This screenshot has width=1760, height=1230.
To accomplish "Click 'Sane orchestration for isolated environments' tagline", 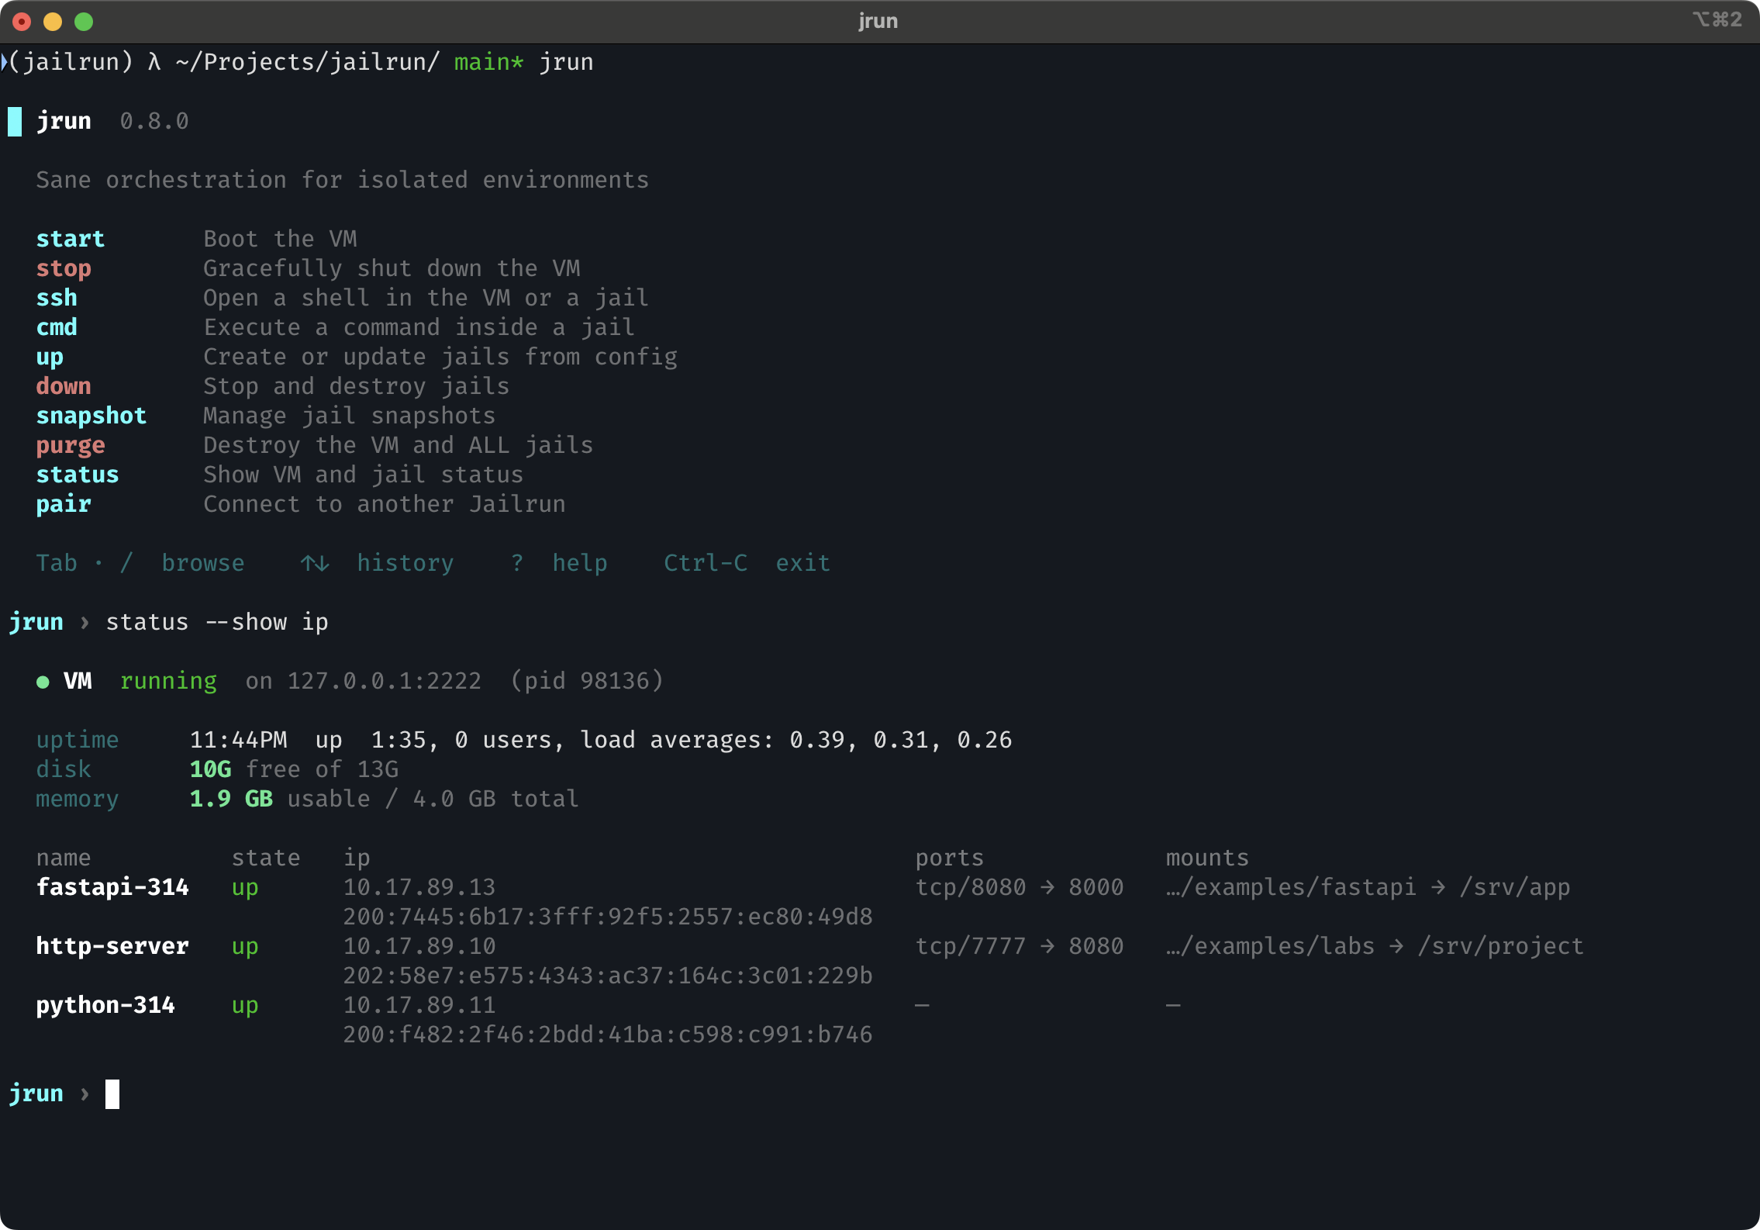I will pos(343,180).
